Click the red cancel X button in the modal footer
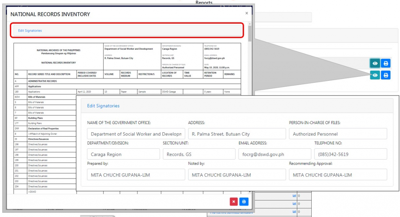The width and height of the screenshot is (400, 217). tap(234, 201)
